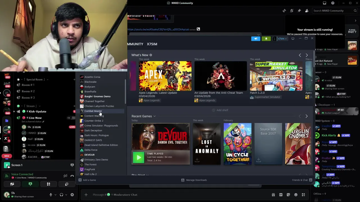Viewport: 360px width, 202px height.
Task: Toggle Discord channel notification mute bell
Action: point(292,11)
